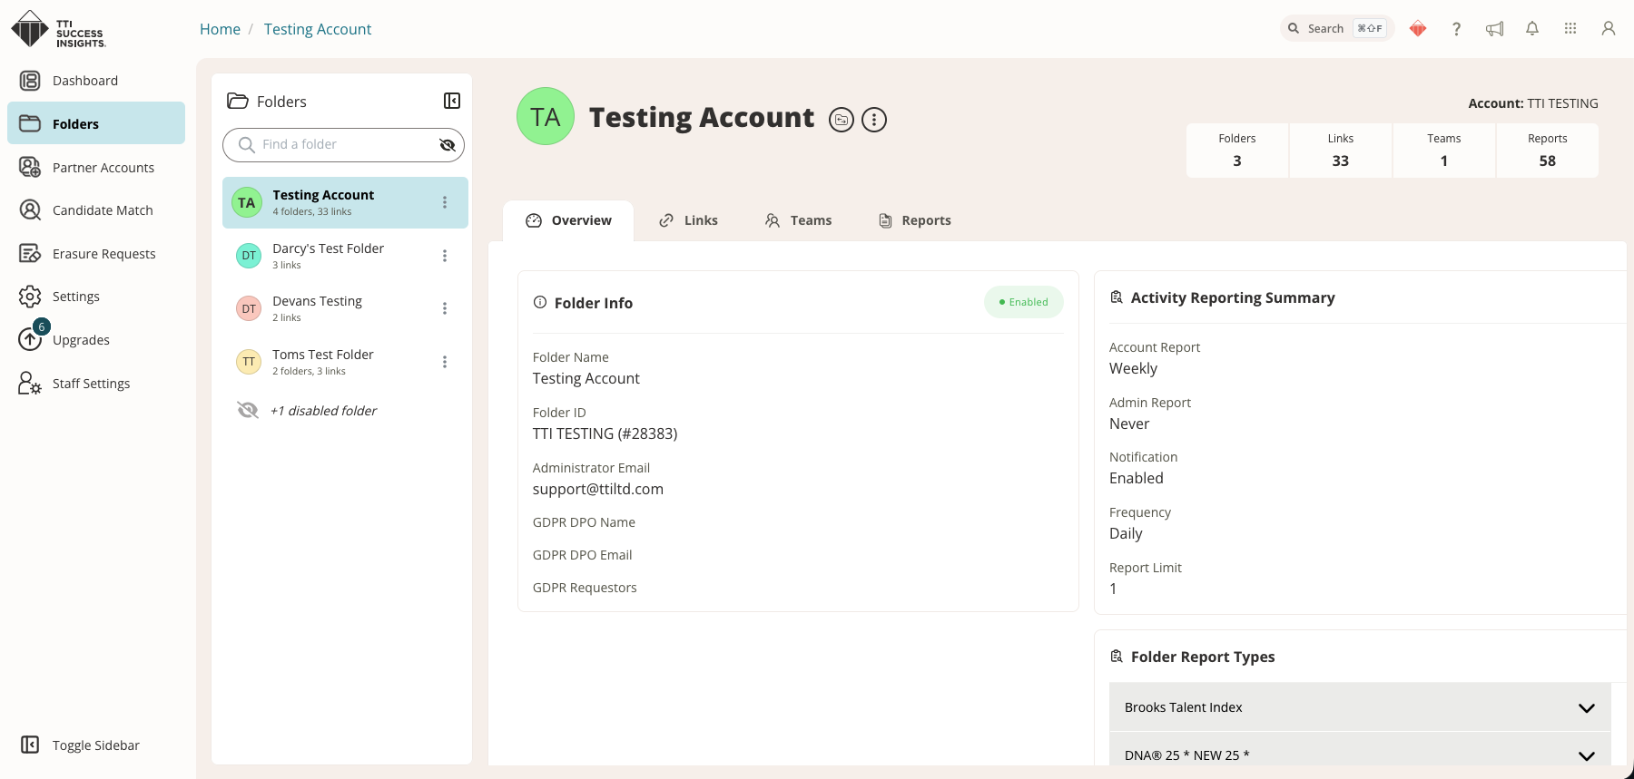This screenshot has height=779, width=1634.
Task: Open help question mark icon
Action: 1456,29
